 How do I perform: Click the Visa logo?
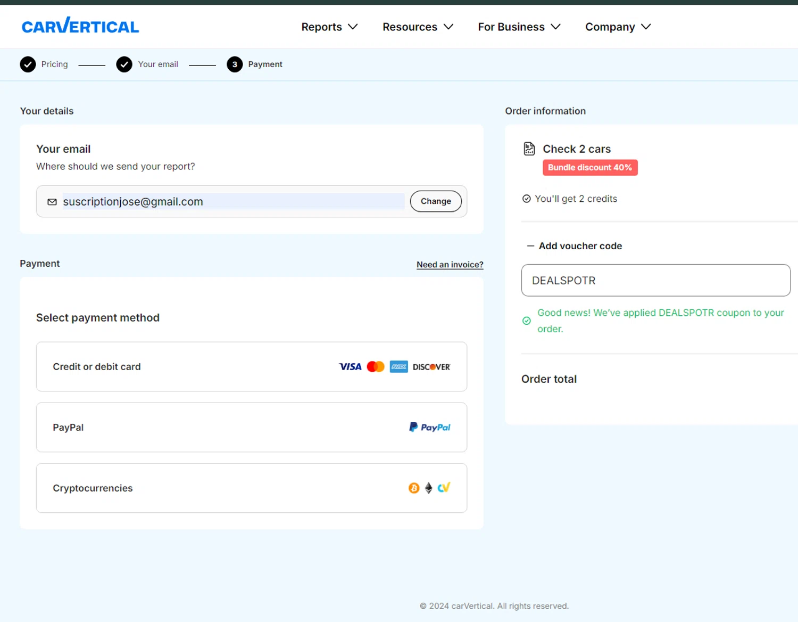[350, 366]
